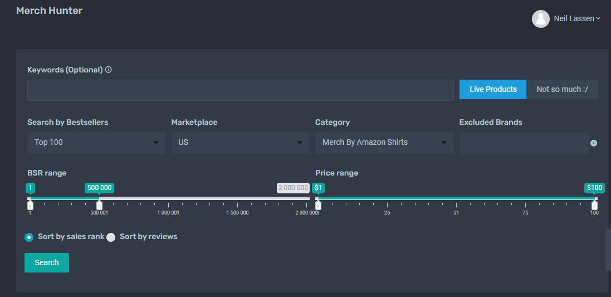This screenshot has width=611, height=297.
Task: Open the account menu chevron by Neil Lassen
Action: [x=598, y=18]
